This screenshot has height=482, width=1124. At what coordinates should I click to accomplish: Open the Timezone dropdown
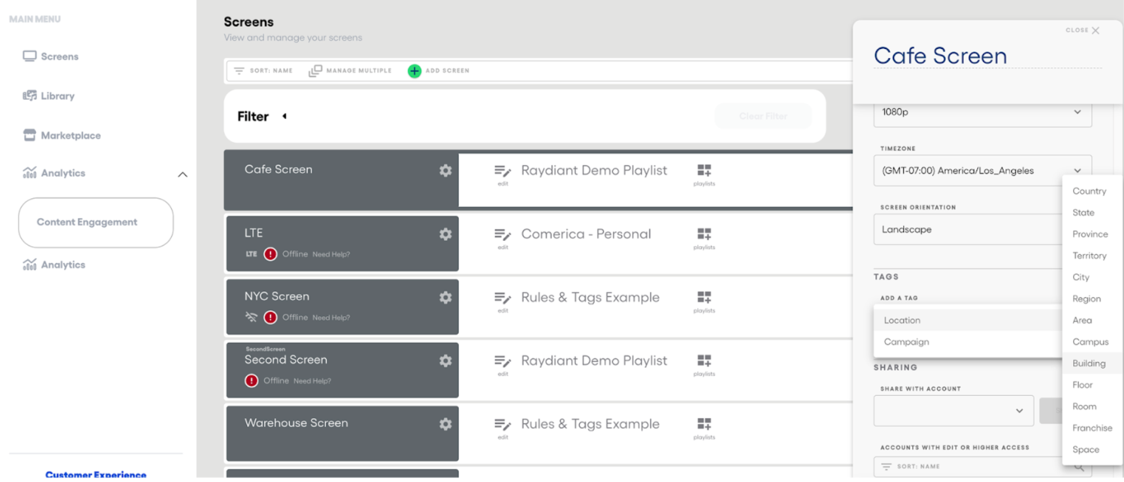pyautogui.click(x=982, y=170)
